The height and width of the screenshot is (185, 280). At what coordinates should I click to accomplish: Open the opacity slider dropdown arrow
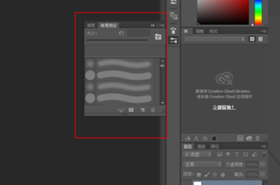[x=262, y=165]
